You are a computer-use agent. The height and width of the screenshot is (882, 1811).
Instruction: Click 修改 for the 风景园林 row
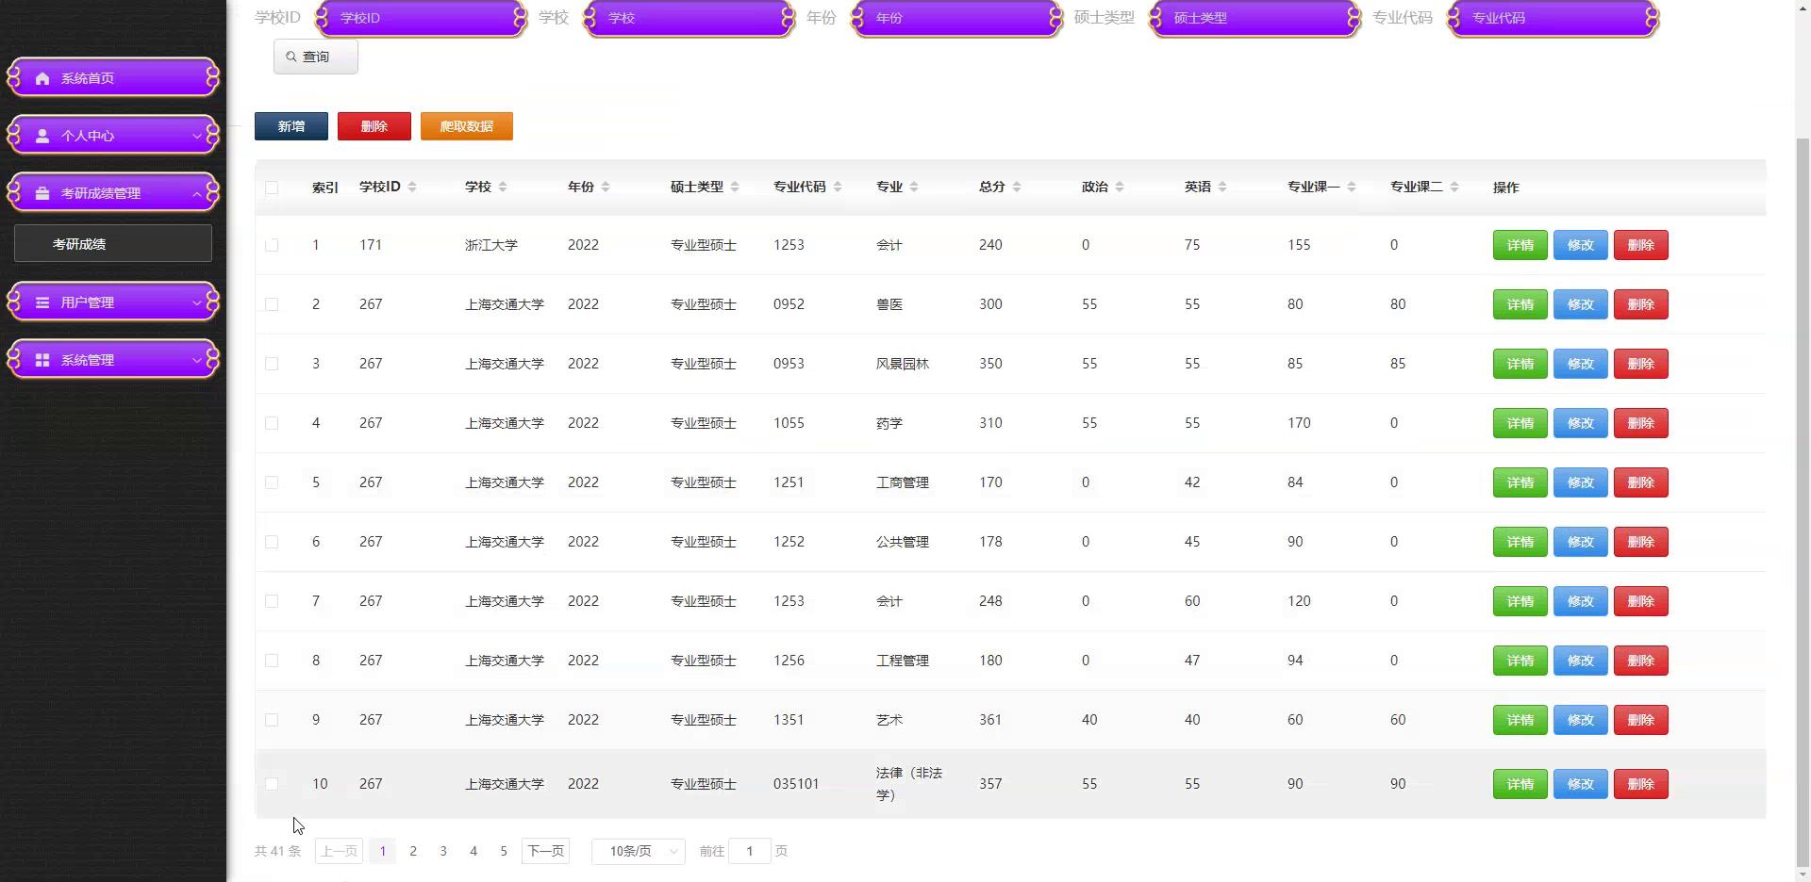click(1581, 364)
